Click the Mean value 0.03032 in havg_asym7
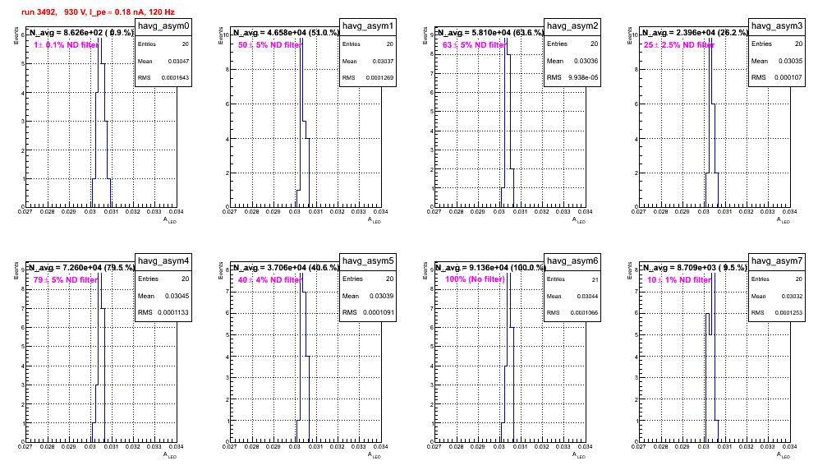This screenshot has width=818, height=470. tap(792, 296)
